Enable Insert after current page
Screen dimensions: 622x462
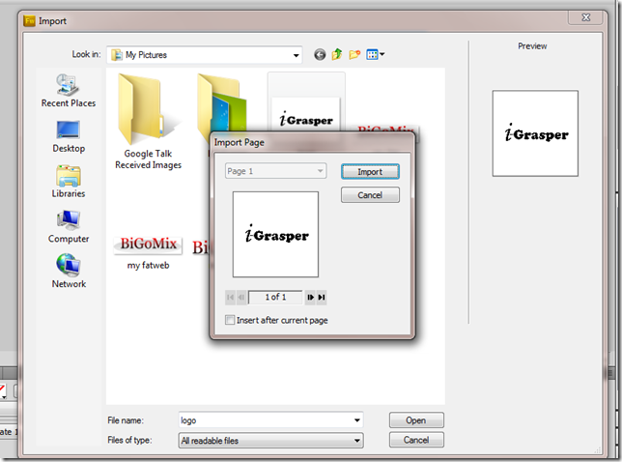point(230,320)
